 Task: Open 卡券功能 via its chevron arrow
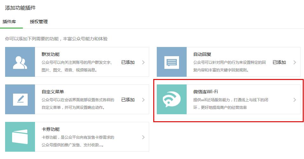[x=143, y=137]
